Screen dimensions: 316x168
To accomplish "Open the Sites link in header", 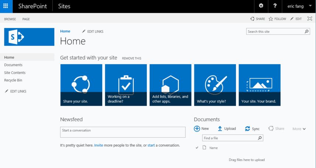I will tap(64, 6).
